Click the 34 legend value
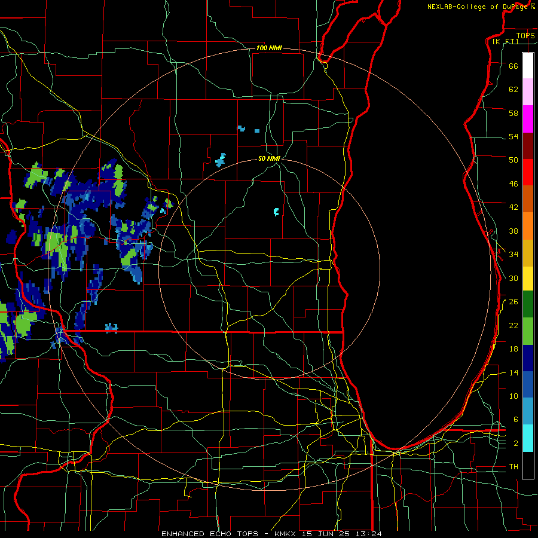This screenshot has width=538, height=538. pos(513,255)
